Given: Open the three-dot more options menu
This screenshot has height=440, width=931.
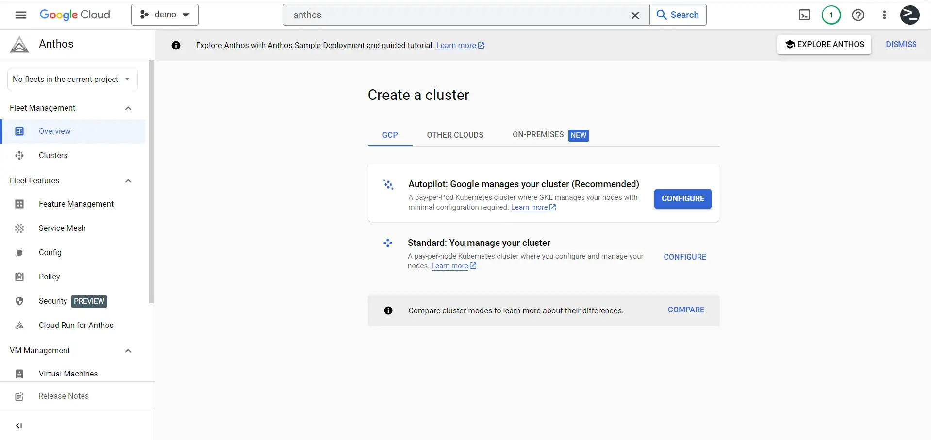Looking at the screenshot, I should 884,15.
